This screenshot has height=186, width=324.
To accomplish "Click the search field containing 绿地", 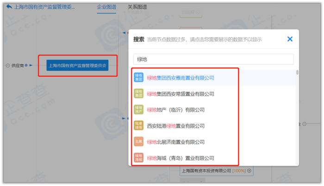I will [x=213, y=59].
